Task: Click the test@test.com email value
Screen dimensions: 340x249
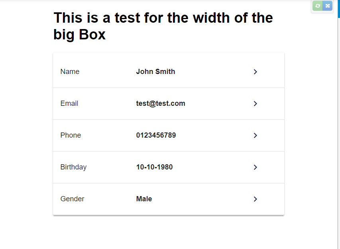Action: point(161,103)
